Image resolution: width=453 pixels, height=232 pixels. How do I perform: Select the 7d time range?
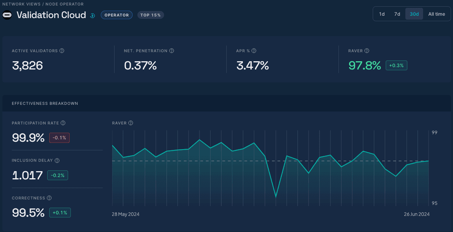pos(397,14)
